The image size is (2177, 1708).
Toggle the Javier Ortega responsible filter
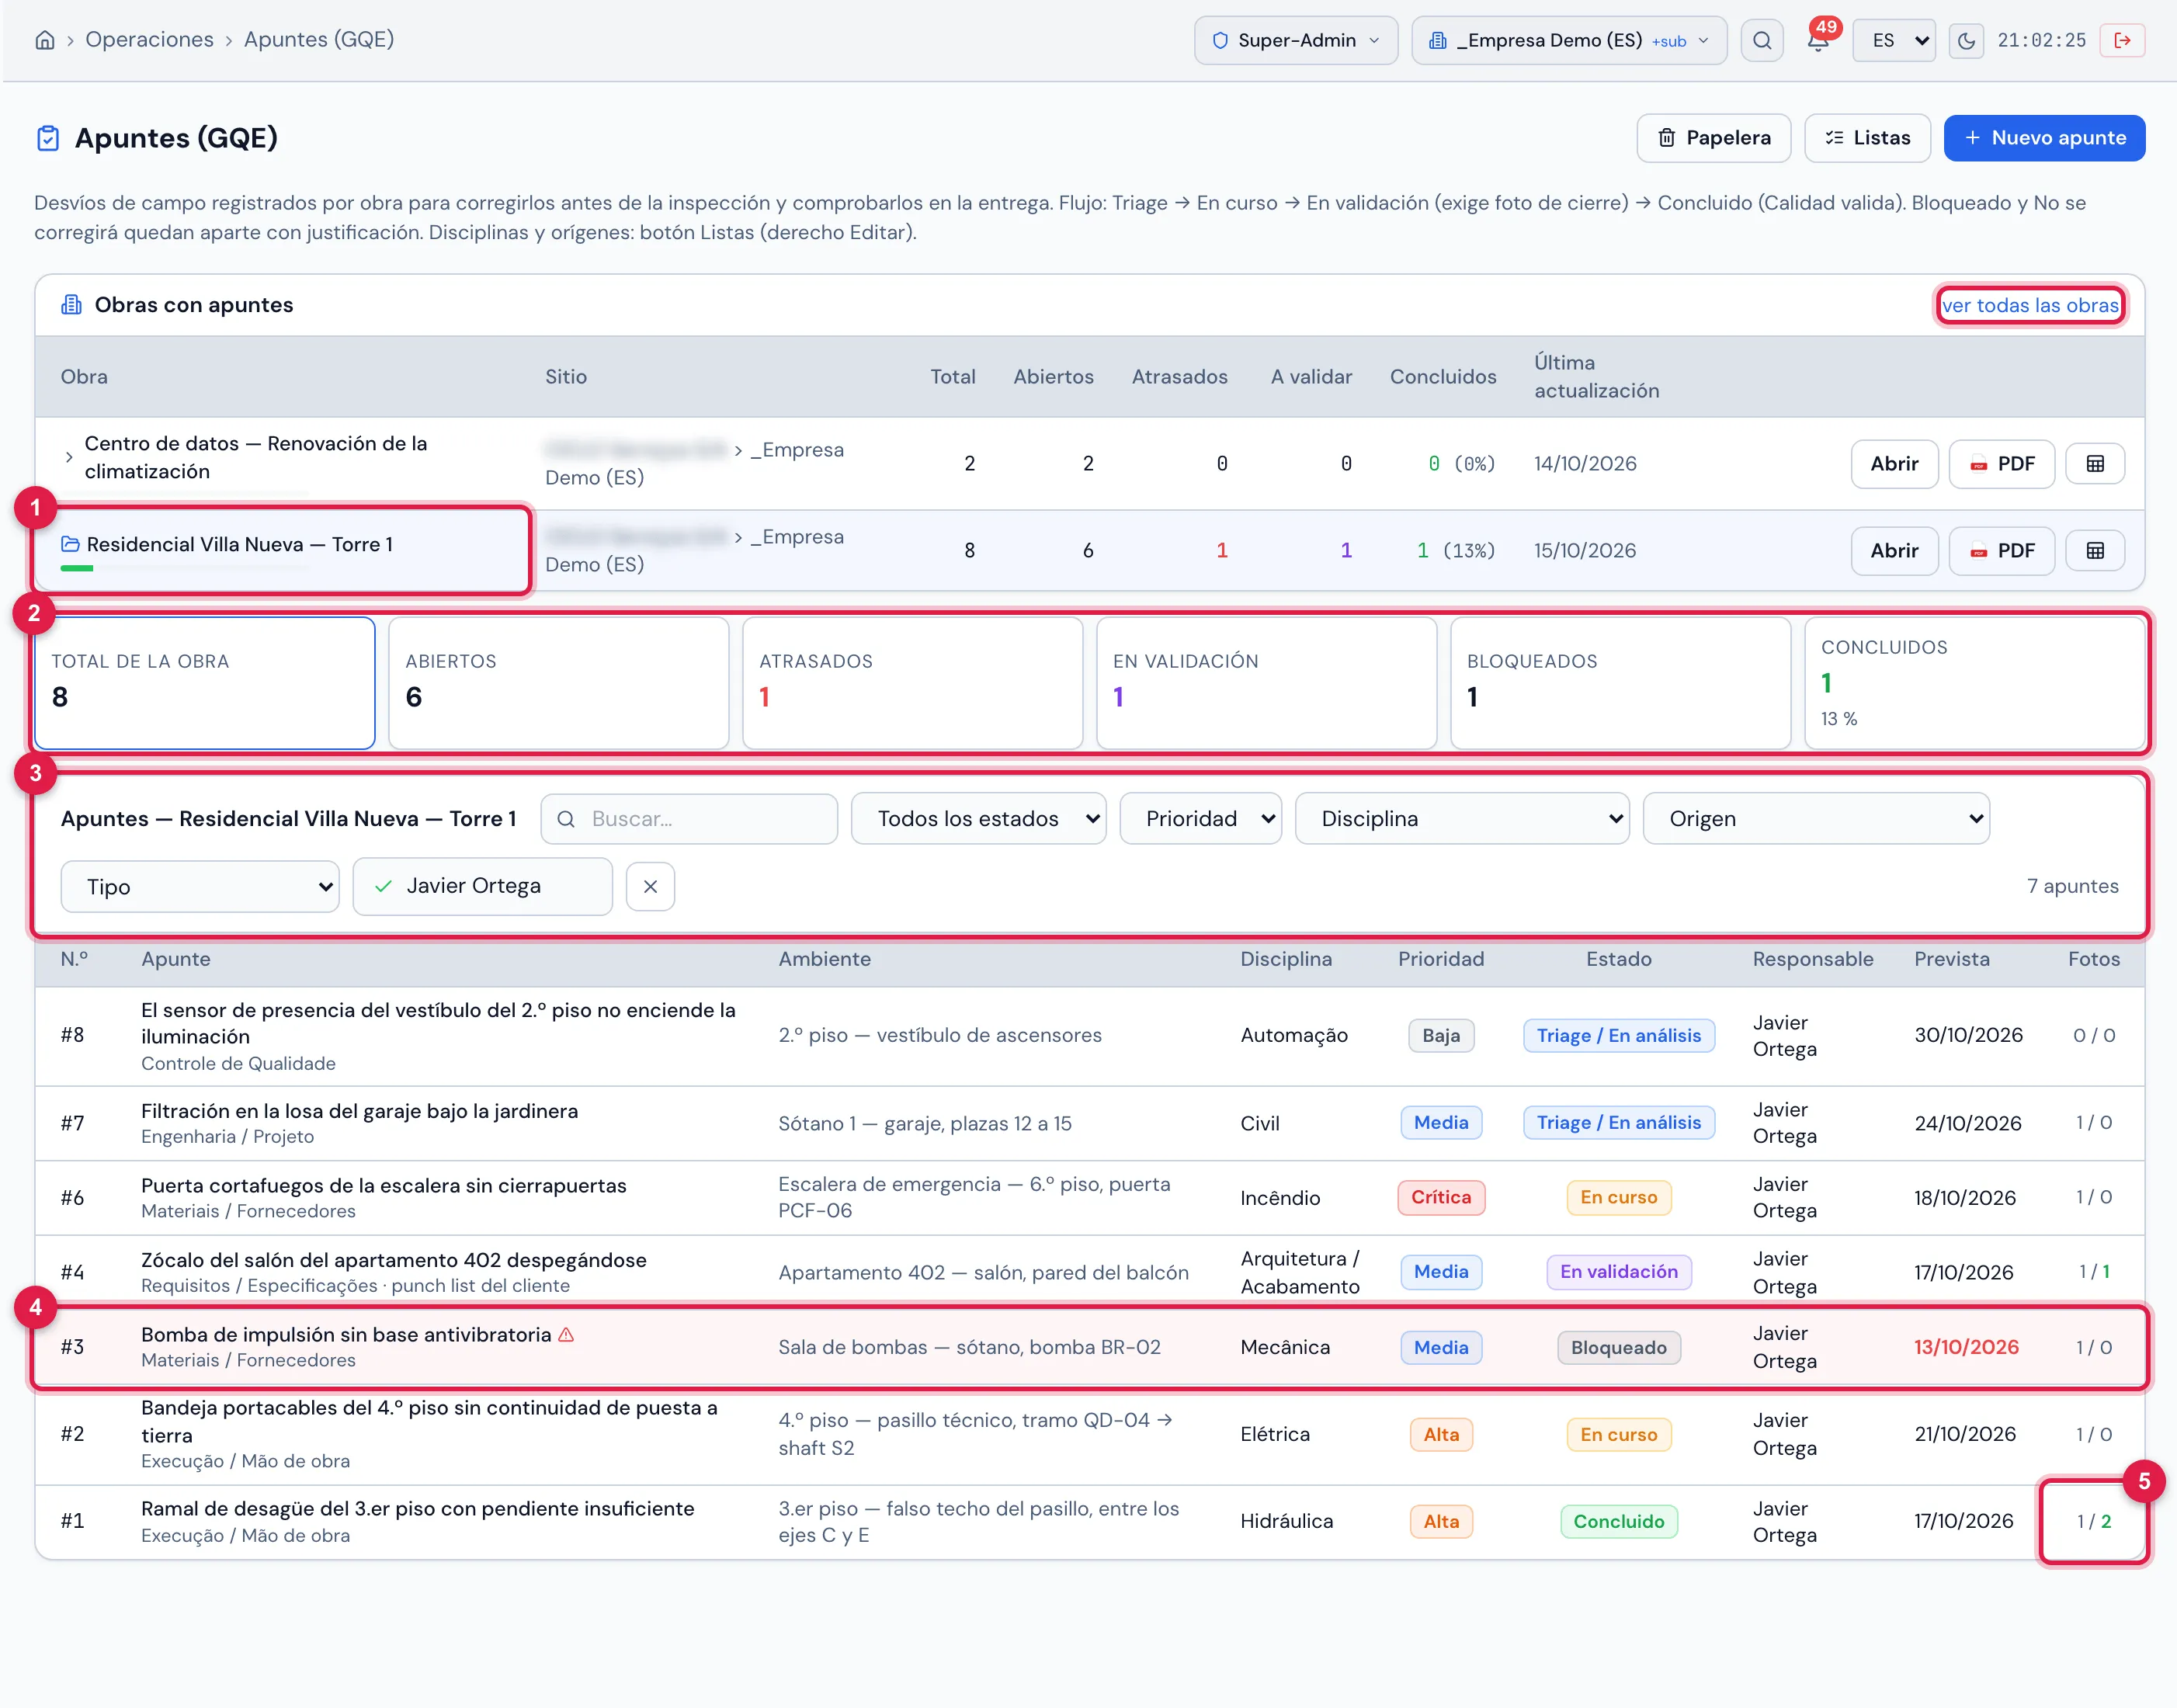pos(482,887)
